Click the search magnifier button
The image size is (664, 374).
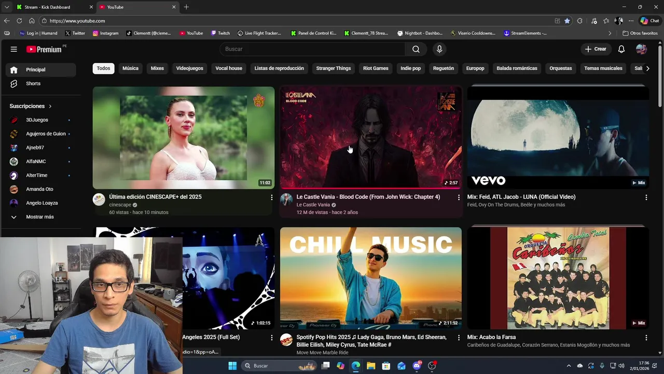tap(416, 49)
